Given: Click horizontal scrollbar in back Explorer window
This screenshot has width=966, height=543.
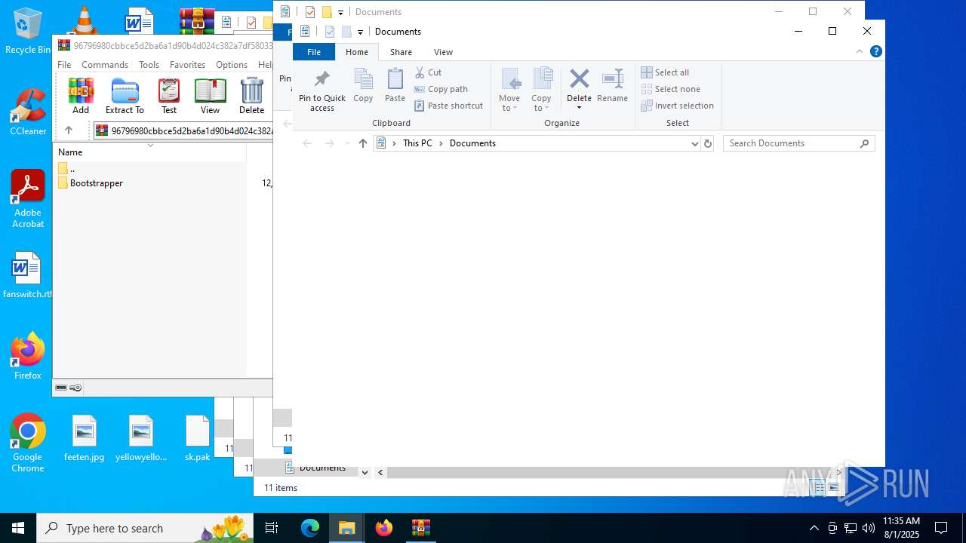Looking at the screenshot, I should click(608, 472).
